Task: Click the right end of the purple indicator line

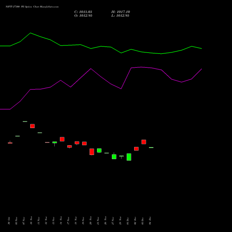Action: point(201,69)
